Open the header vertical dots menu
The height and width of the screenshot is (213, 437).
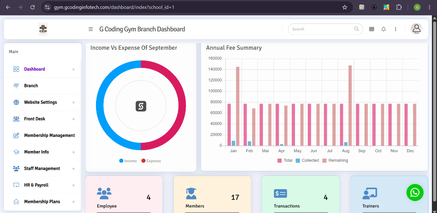click(396, 29)
